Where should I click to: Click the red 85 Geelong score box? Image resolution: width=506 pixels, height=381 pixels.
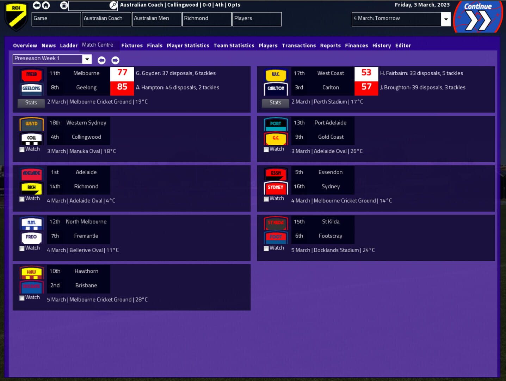(122, 87)
